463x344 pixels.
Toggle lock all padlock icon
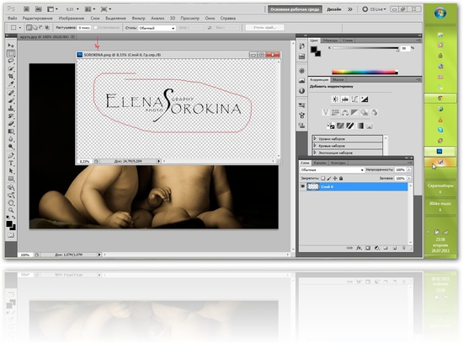[x=341, y=179]
